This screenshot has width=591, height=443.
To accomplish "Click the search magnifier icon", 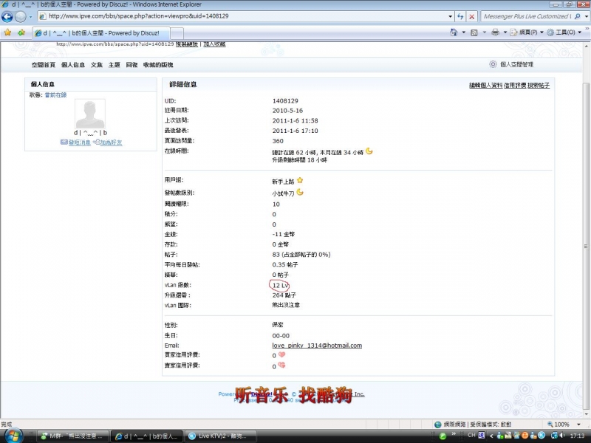I will click(578, 16).
